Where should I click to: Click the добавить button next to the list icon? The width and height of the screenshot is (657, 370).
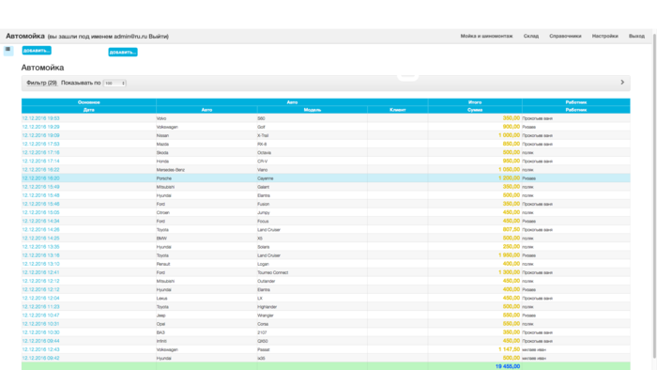[x=37, y=51]
